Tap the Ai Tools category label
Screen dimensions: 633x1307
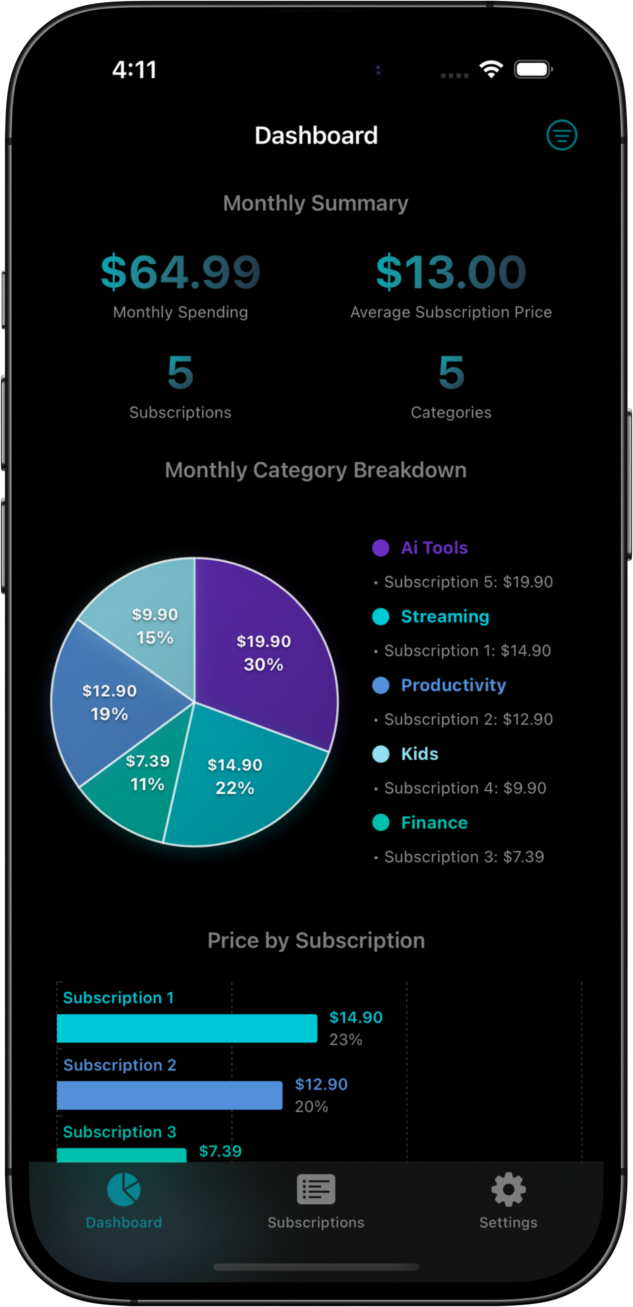[434, 548]
